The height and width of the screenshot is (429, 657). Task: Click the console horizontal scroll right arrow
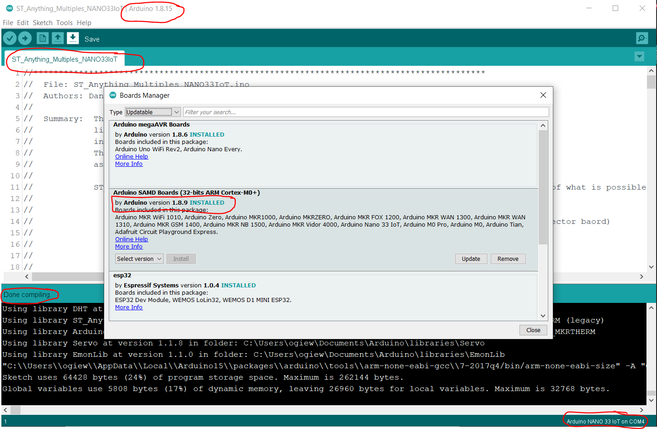[641, 410]
